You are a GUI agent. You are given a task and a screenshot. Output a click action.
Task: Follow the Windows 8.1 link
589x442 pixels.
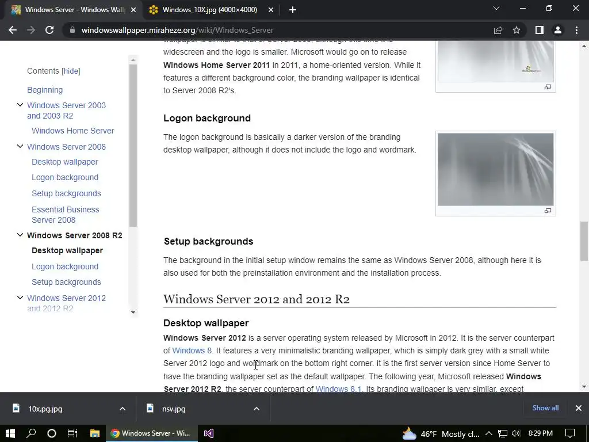(x=338, y=388)
